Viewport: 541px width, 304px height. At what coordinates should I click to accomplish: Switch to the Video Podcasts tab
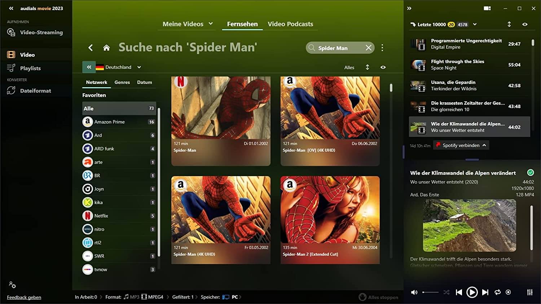pos(290,24)
